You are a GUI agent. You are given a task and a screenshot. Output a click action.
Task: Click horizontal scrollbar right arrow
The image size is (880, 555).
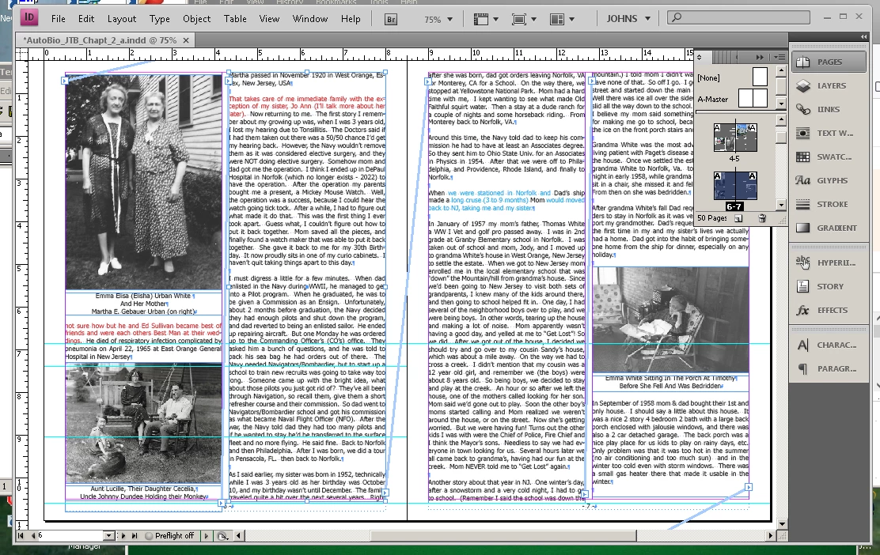[771, 536]
